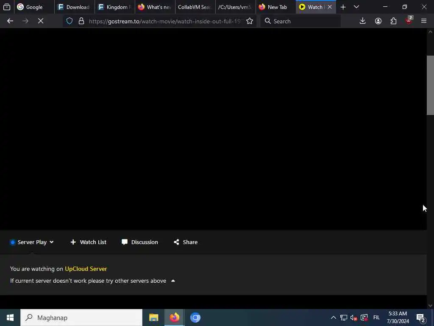434x326 pixels.
Task: Open the Firefox application menu
Action: (x=424, y=21)
